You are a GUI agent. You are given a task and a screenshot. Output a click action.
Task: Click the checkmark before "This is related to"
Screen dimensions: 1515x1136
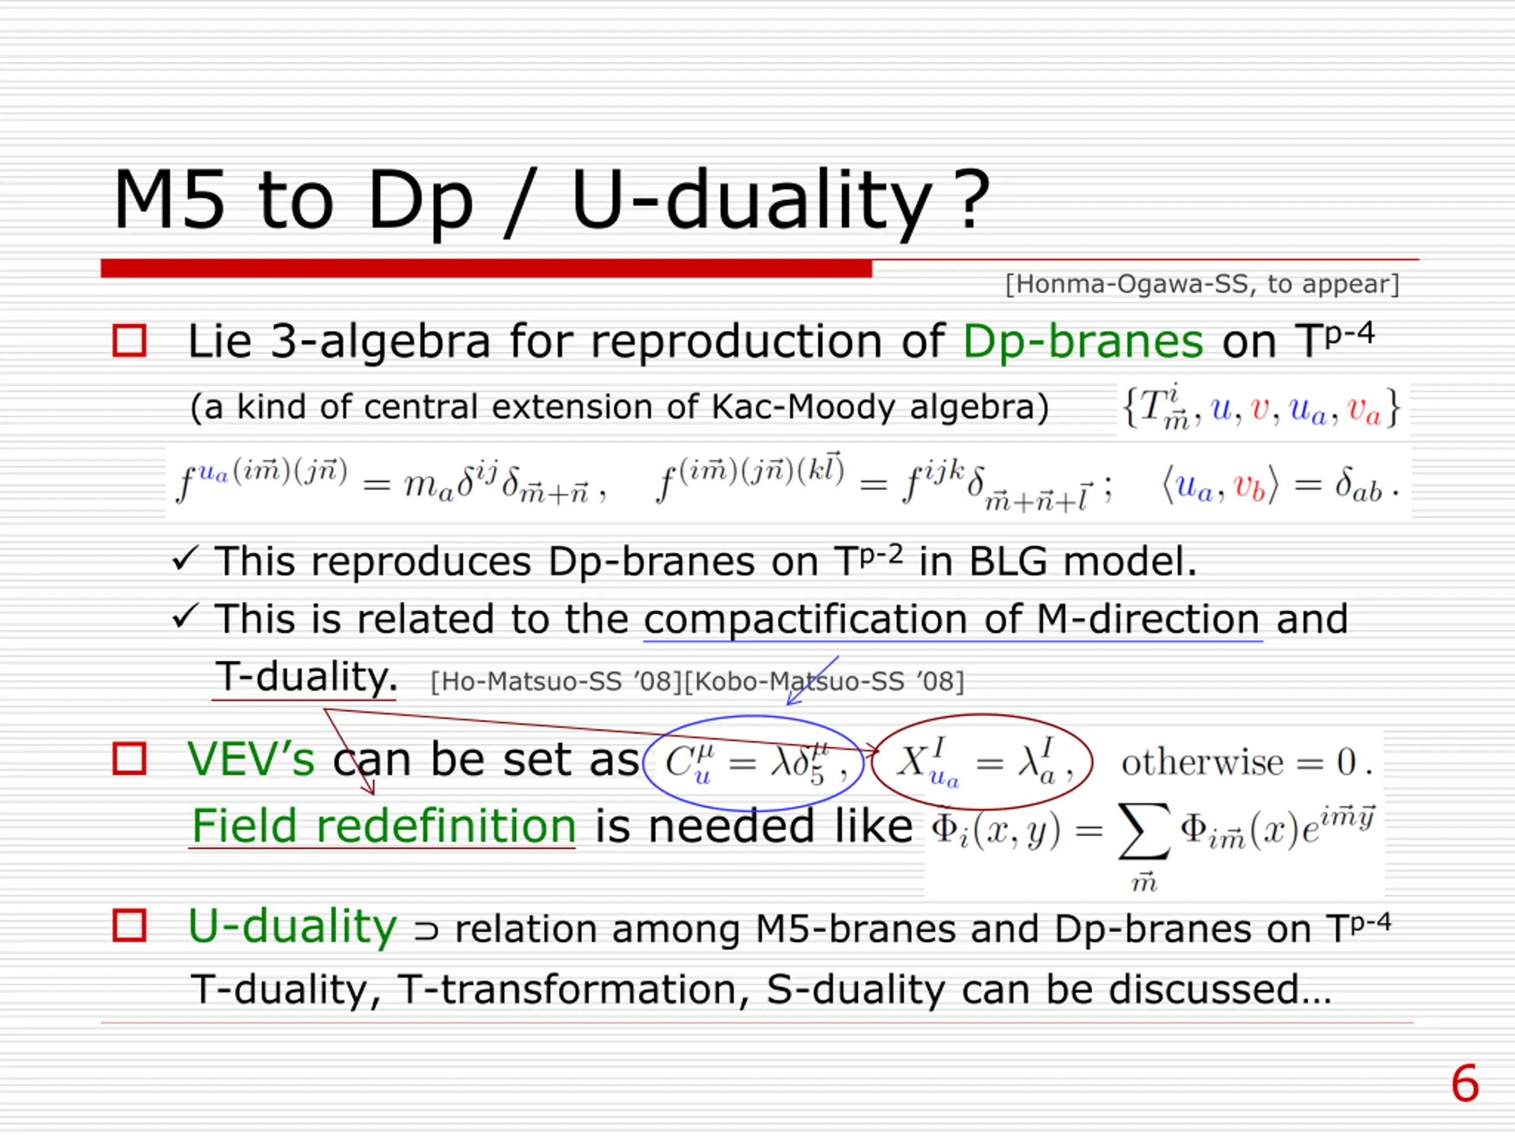(186, 615)
